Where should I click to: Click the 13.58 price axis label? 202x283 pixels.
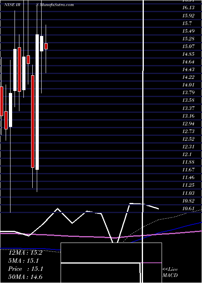tap(188, 100)
